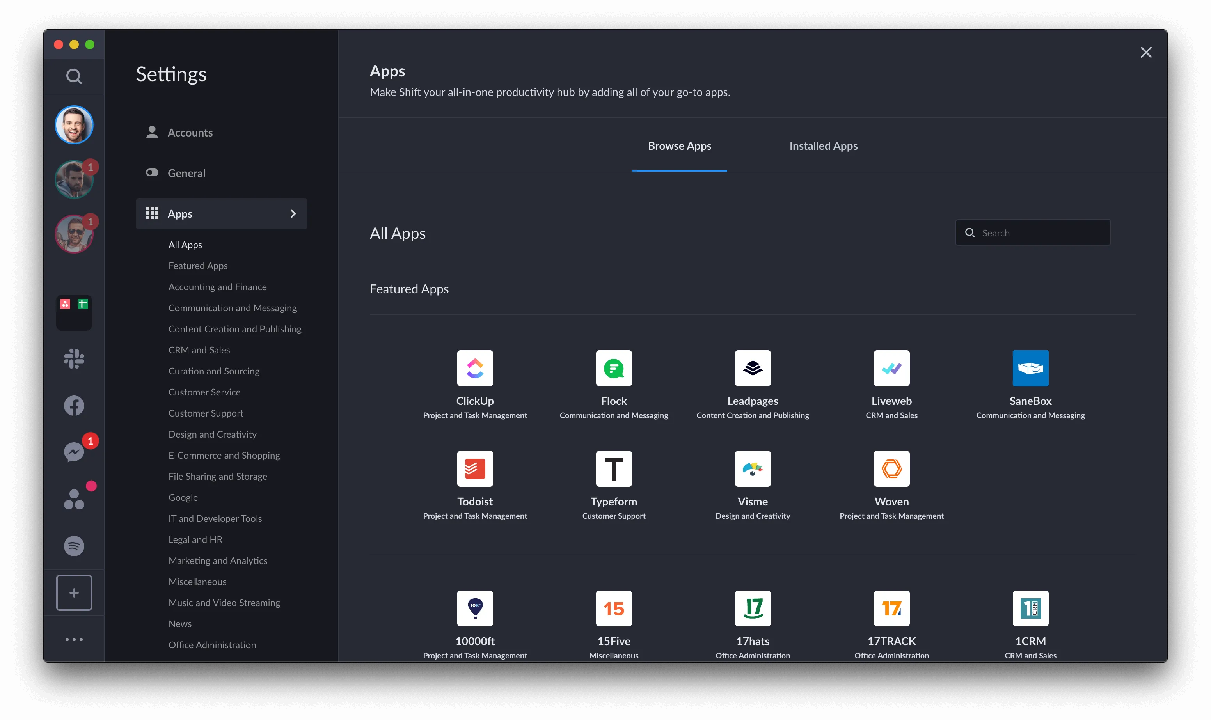1211x720 pixels.
Task: Filter by Marketing and Analytics
Action: 218,561
